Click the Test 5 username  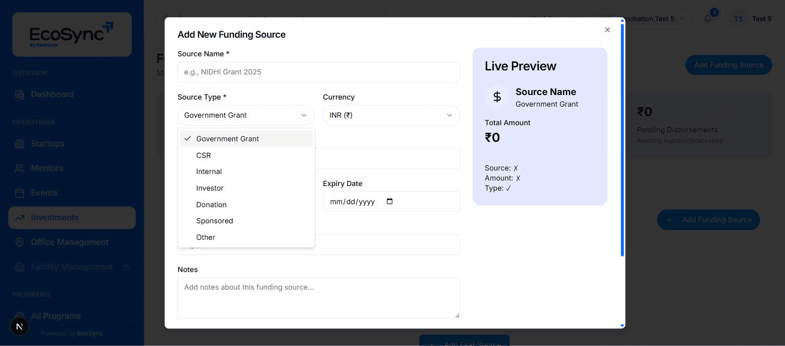(x=762, y=19)
